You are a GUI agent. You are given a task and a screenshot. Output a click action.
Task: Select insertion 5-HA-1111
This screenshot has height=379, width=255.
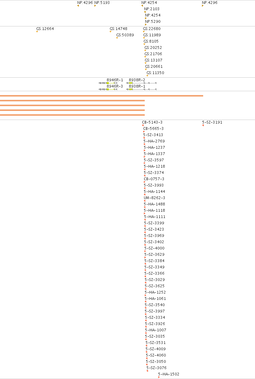[155, 217]
